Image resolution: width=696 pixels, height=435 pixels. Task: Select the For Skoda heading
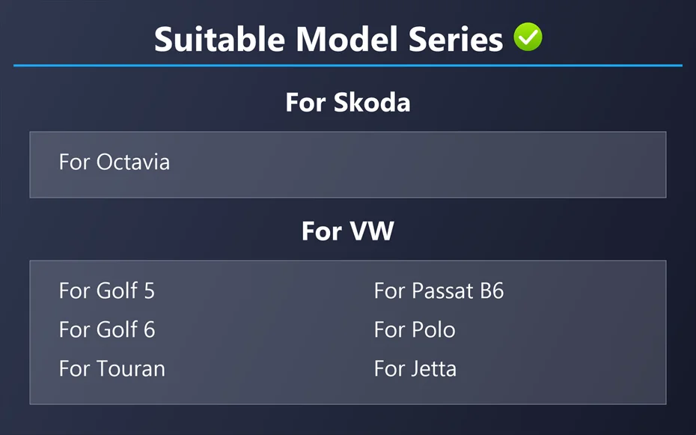[x=347, y=102]
